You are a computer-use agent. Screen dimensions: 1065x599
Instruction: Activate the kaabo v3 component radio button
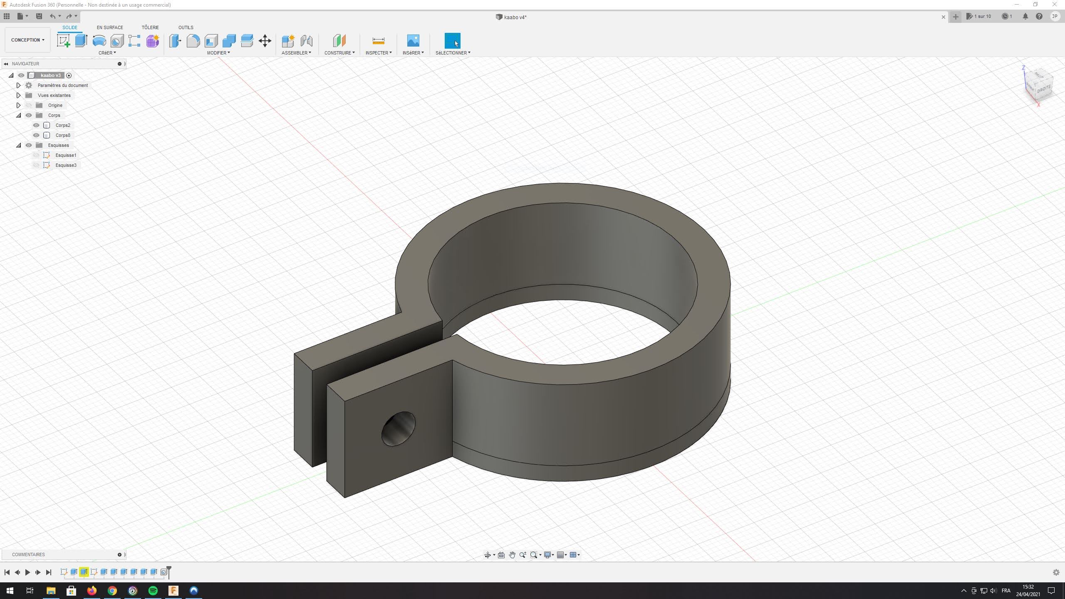[69, 75]
